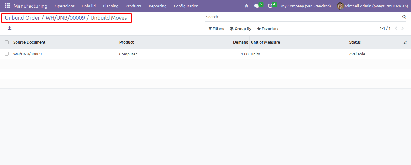The width and height of the screenshot is (411, 165).
Task: Go to next page arrow
Action: (x=403, y=28)
